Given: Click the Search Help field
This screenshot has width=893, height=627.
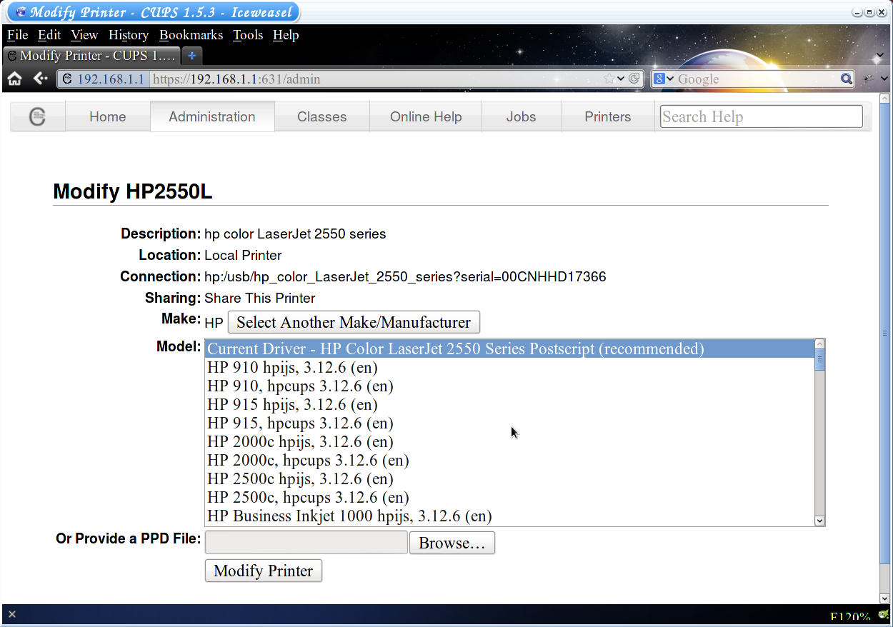Looking at the screenshot, I should tap(762, 116).
